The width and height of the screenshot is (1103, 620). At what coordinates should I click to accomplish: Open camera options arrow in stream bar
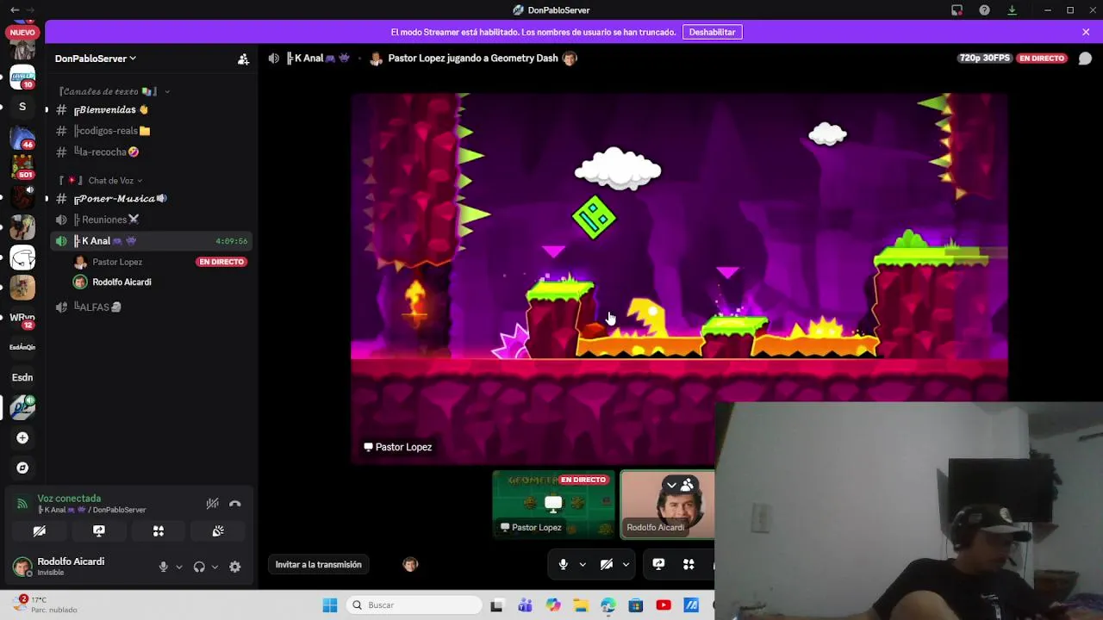(626, 565)
